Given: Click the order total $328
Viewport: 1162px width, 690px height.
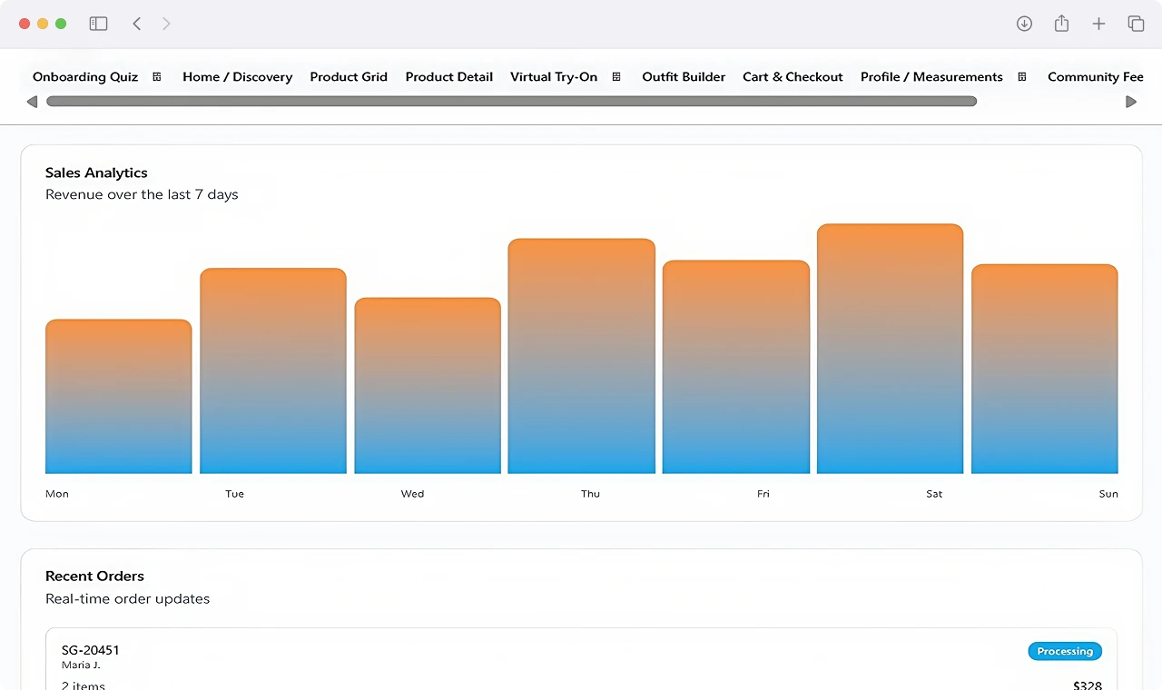Looking at the screenshot, I should tap(1088, 686).
